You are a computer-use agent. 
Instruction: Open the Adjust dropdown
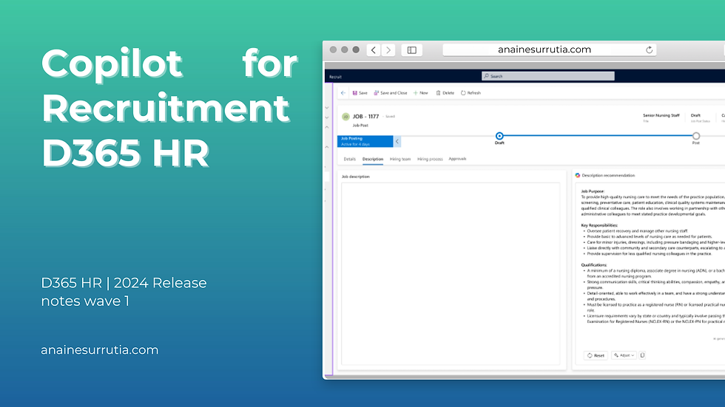pos(624,355)
